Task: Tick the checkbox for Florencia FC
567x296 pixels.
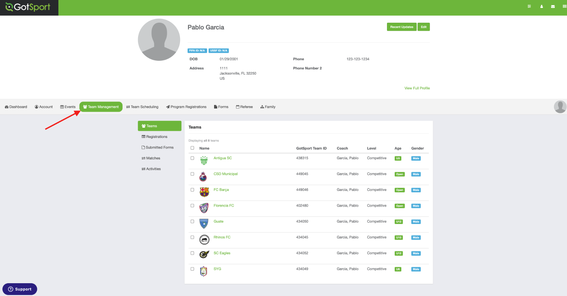Action: click(192, 206)
